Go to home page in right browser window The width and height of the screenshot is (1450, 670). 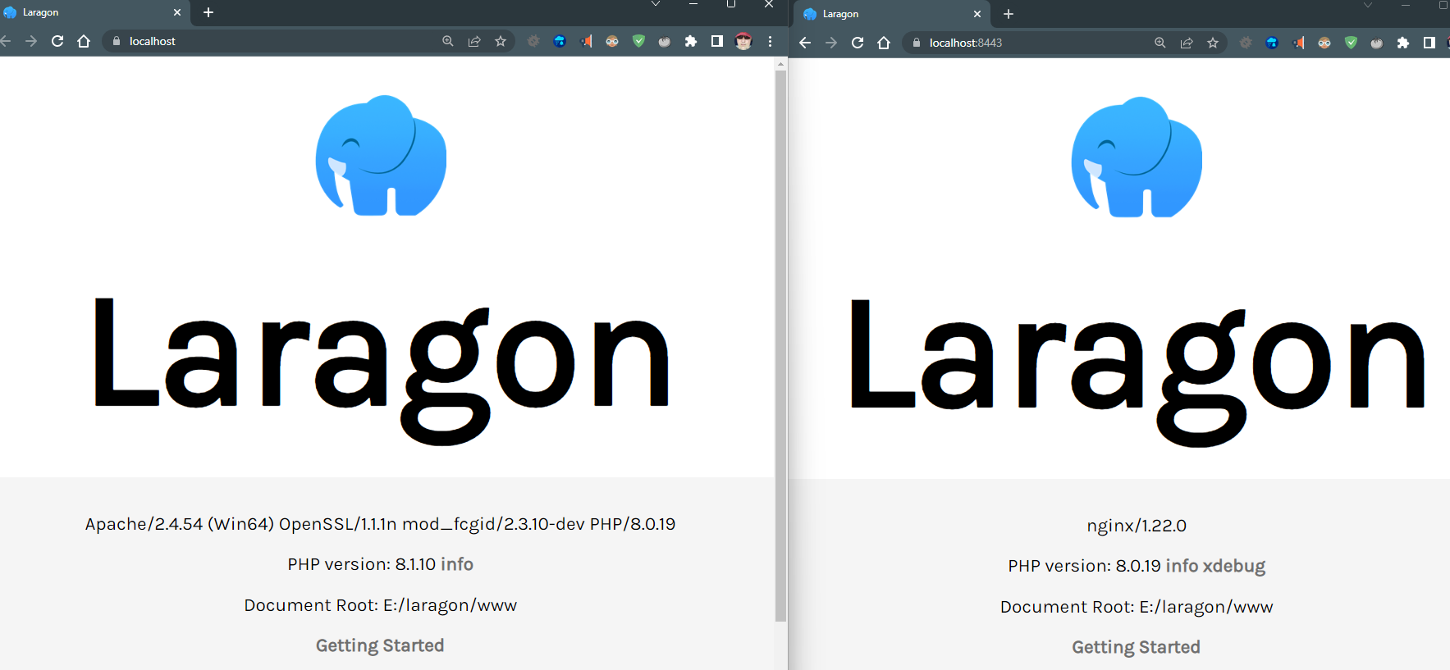click(884, 43)
